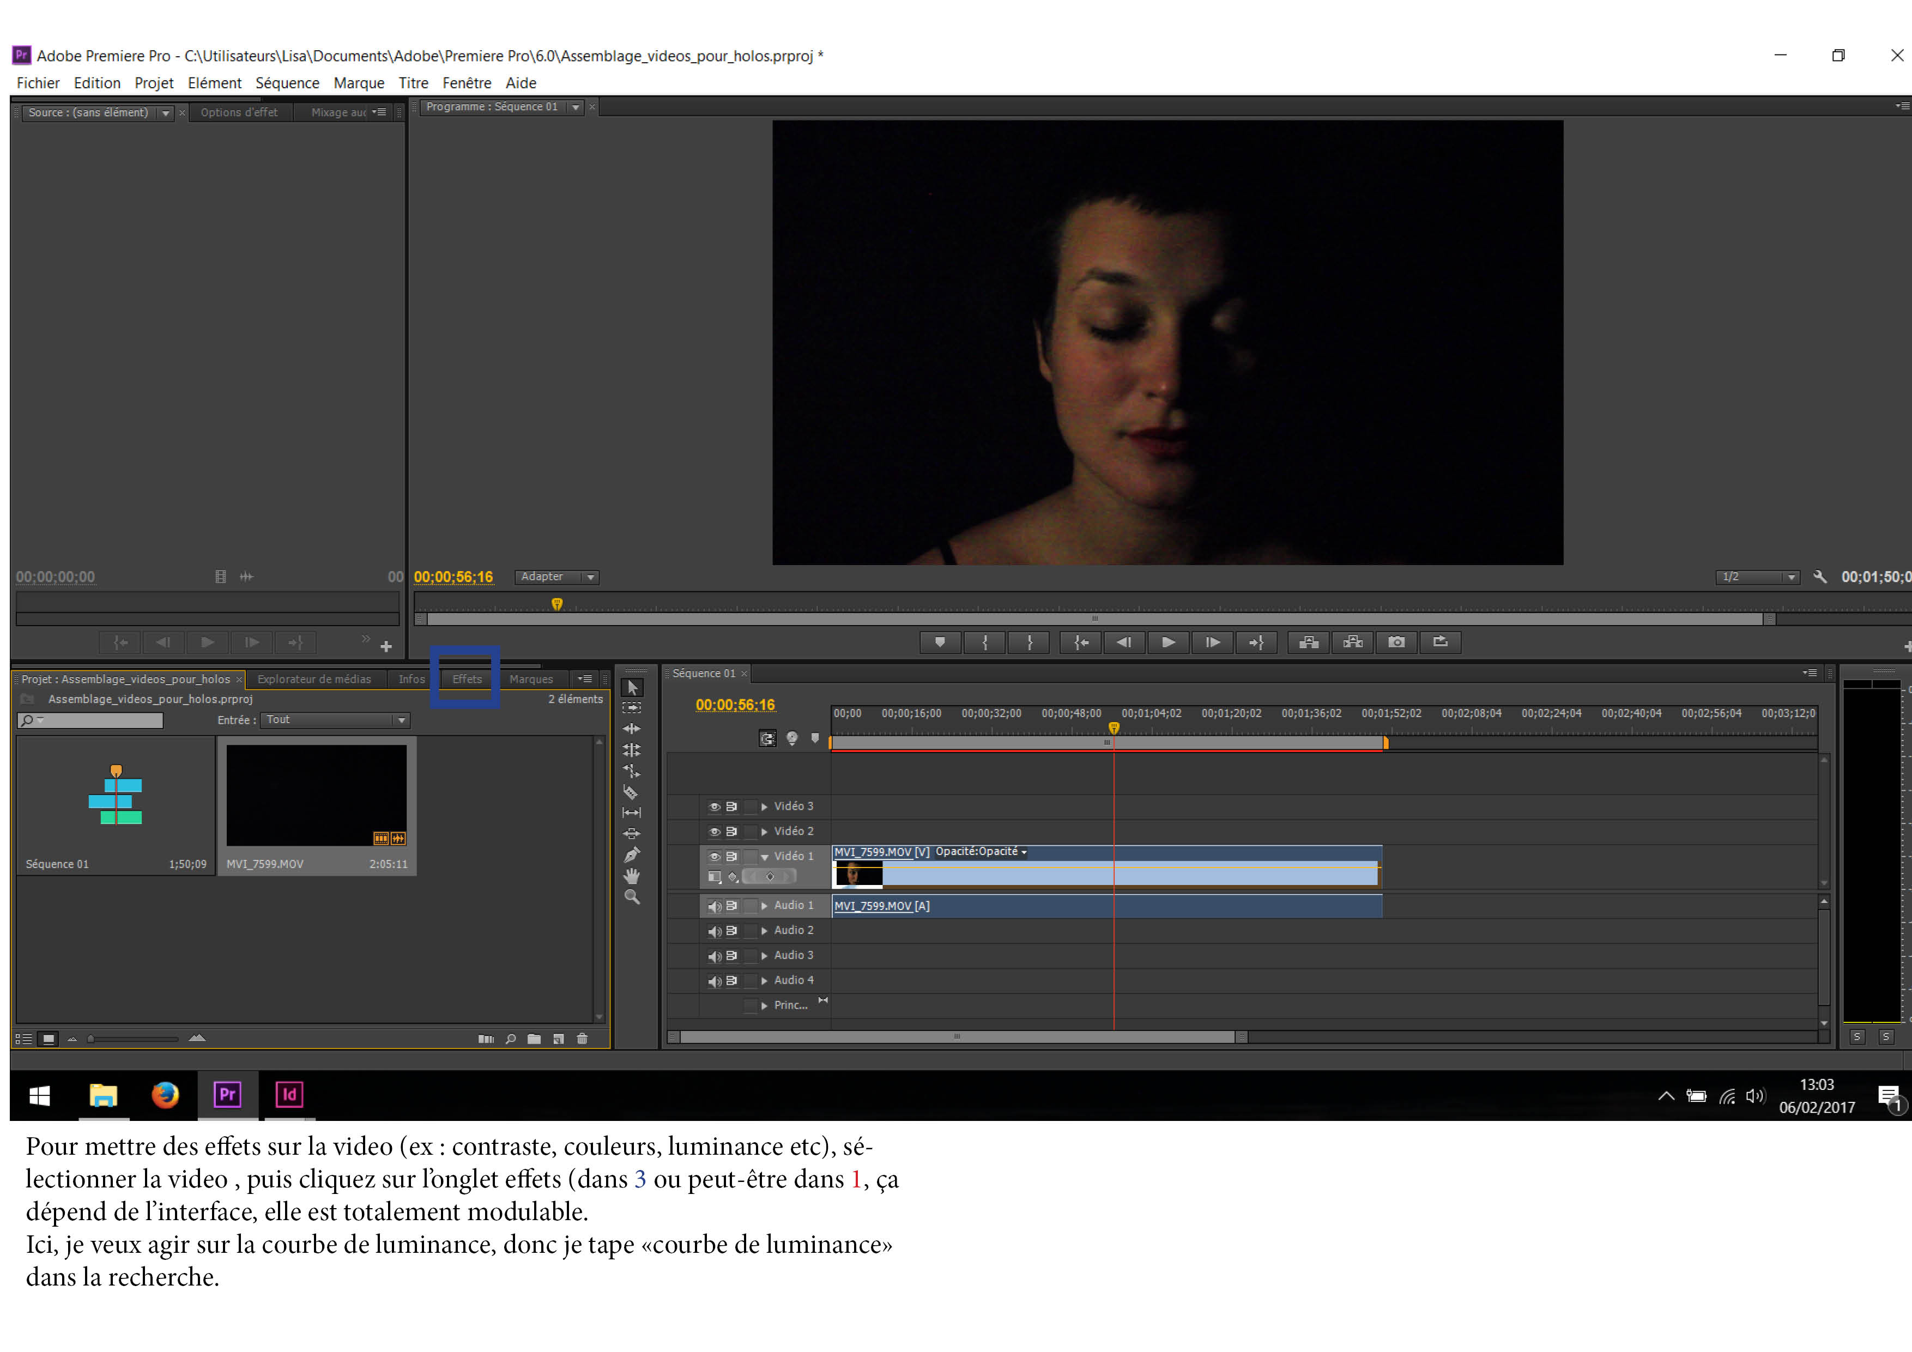Viewport: 1912px width, 1352px height.
Task: Select the Razor tool in tools panel
Action: [631, 792]
